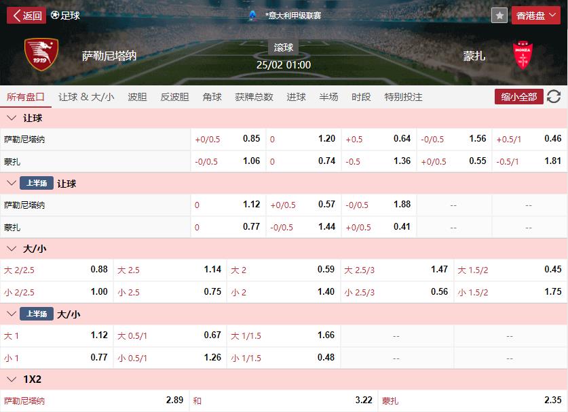Screen dimensions: 568x412
Task: Collapse the 大/小 section
Action: pyautogui.click(x=11, y=249)
